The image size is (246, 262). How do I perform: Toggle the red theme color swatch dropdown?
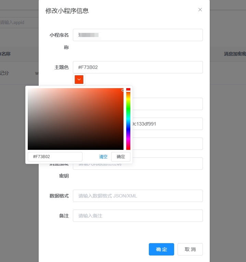tap(79, 80)
